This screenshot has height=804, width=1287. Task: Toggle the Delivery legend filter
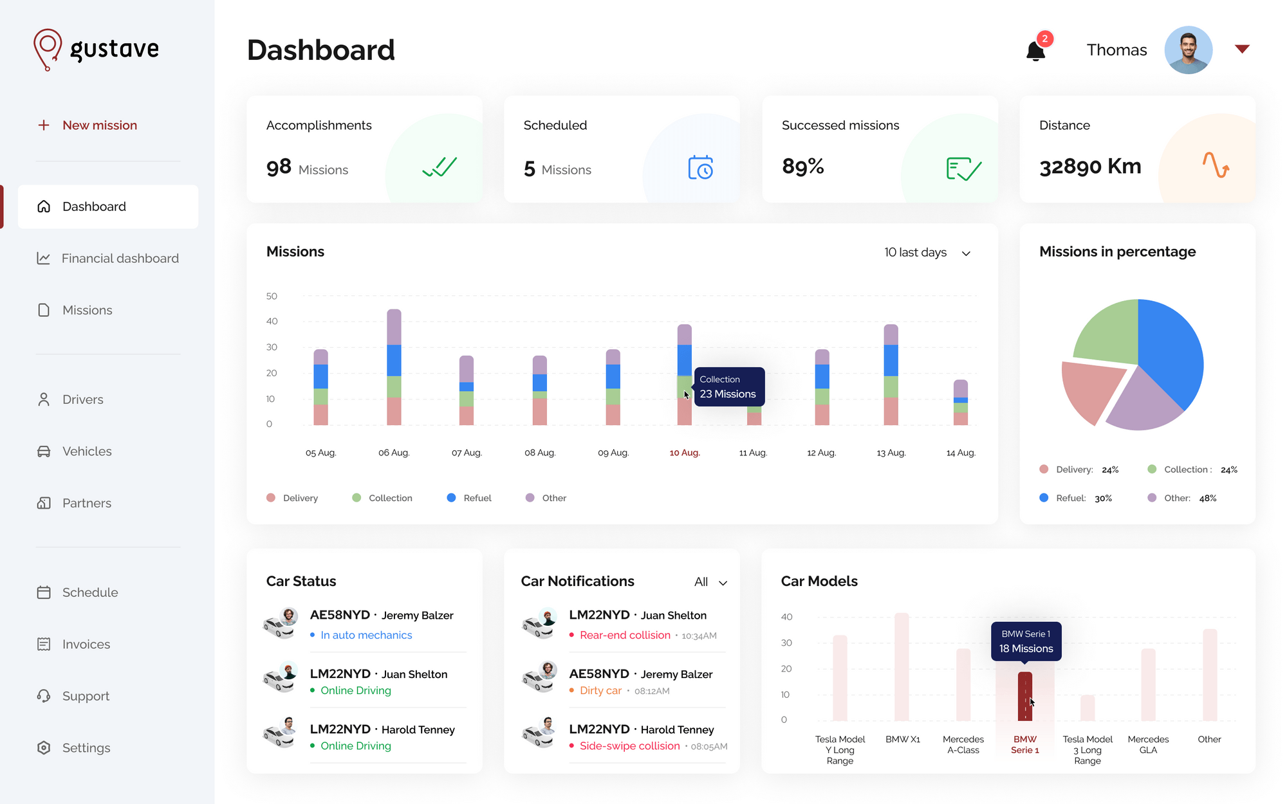tap(290, 497)
